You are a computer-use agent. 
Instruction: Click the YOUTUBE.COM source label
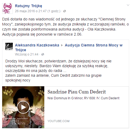pyautogui.click(x=58, y=121)
